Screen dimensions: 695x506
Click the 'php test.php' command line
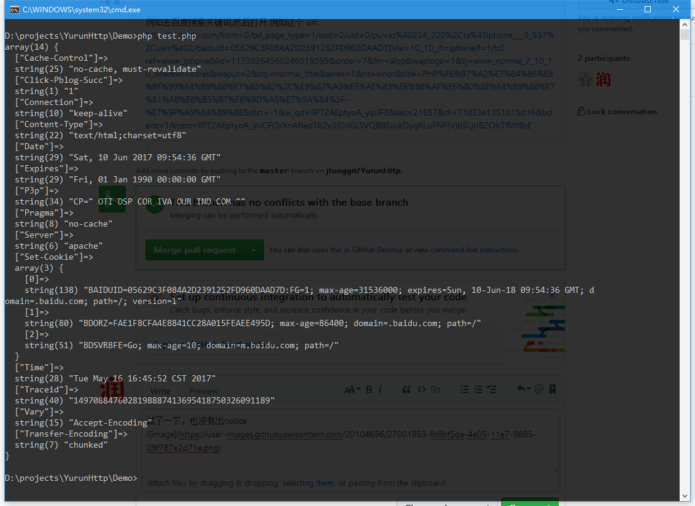(166, 36)
